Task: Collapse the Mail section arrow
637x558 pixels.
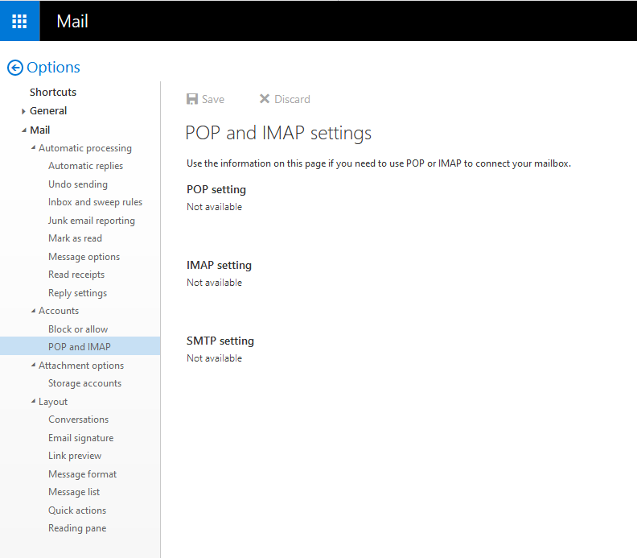Action: (x=24, y=130)
